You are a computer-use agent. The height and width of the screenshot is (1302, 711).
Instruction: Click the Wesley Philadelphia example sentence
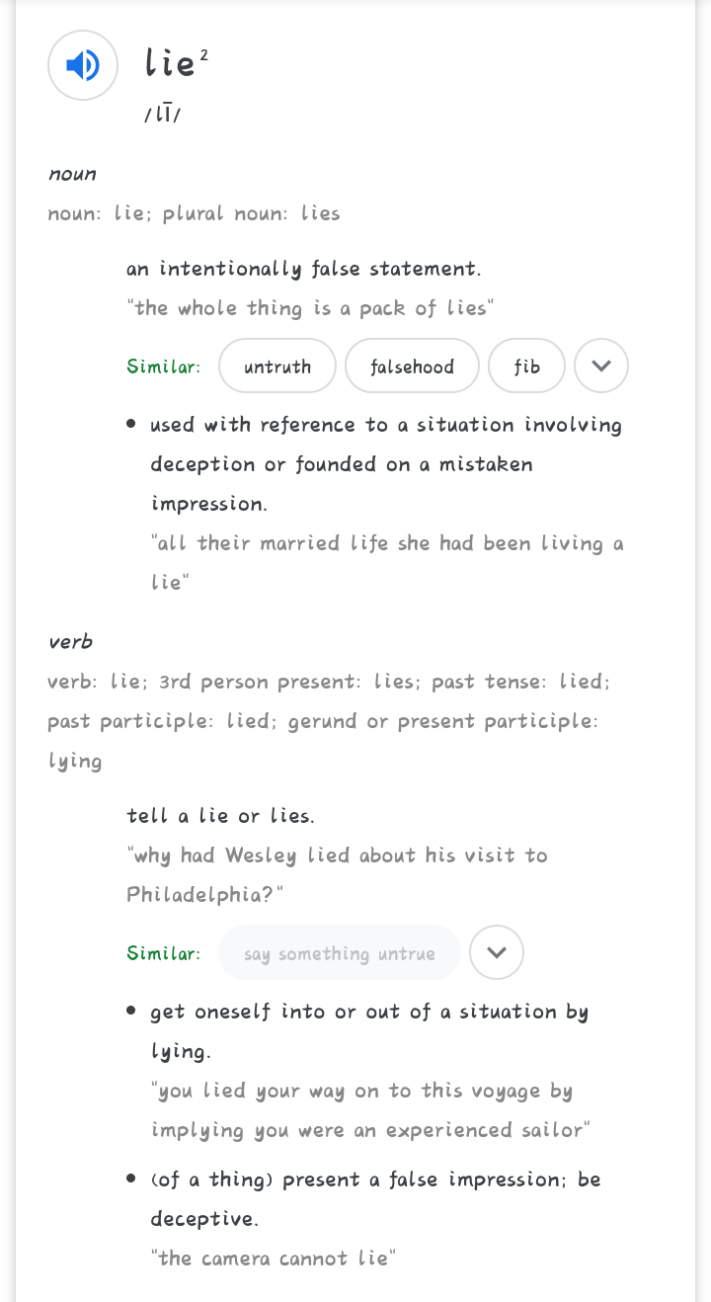(337, 875)
